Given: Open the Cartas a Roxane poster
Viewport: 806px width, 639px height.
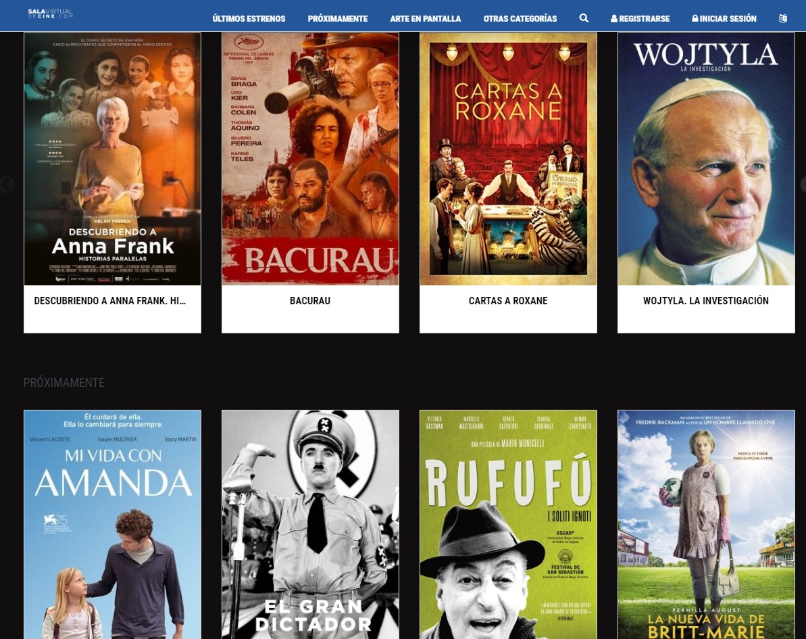Looking at the screenshot, I should pyautogui.click(x=508, y=159).
